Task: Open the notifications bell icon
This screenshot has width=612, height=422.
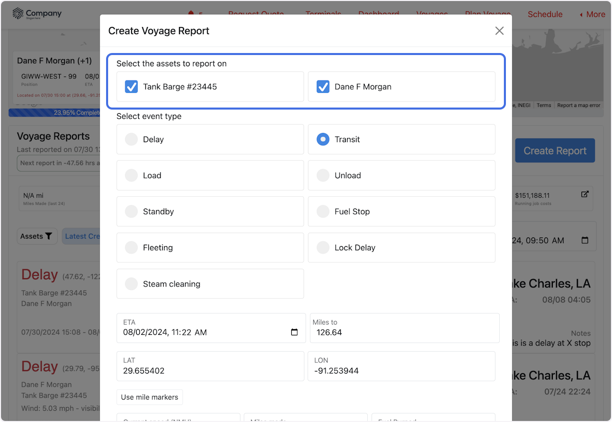Action: (192, 14)
